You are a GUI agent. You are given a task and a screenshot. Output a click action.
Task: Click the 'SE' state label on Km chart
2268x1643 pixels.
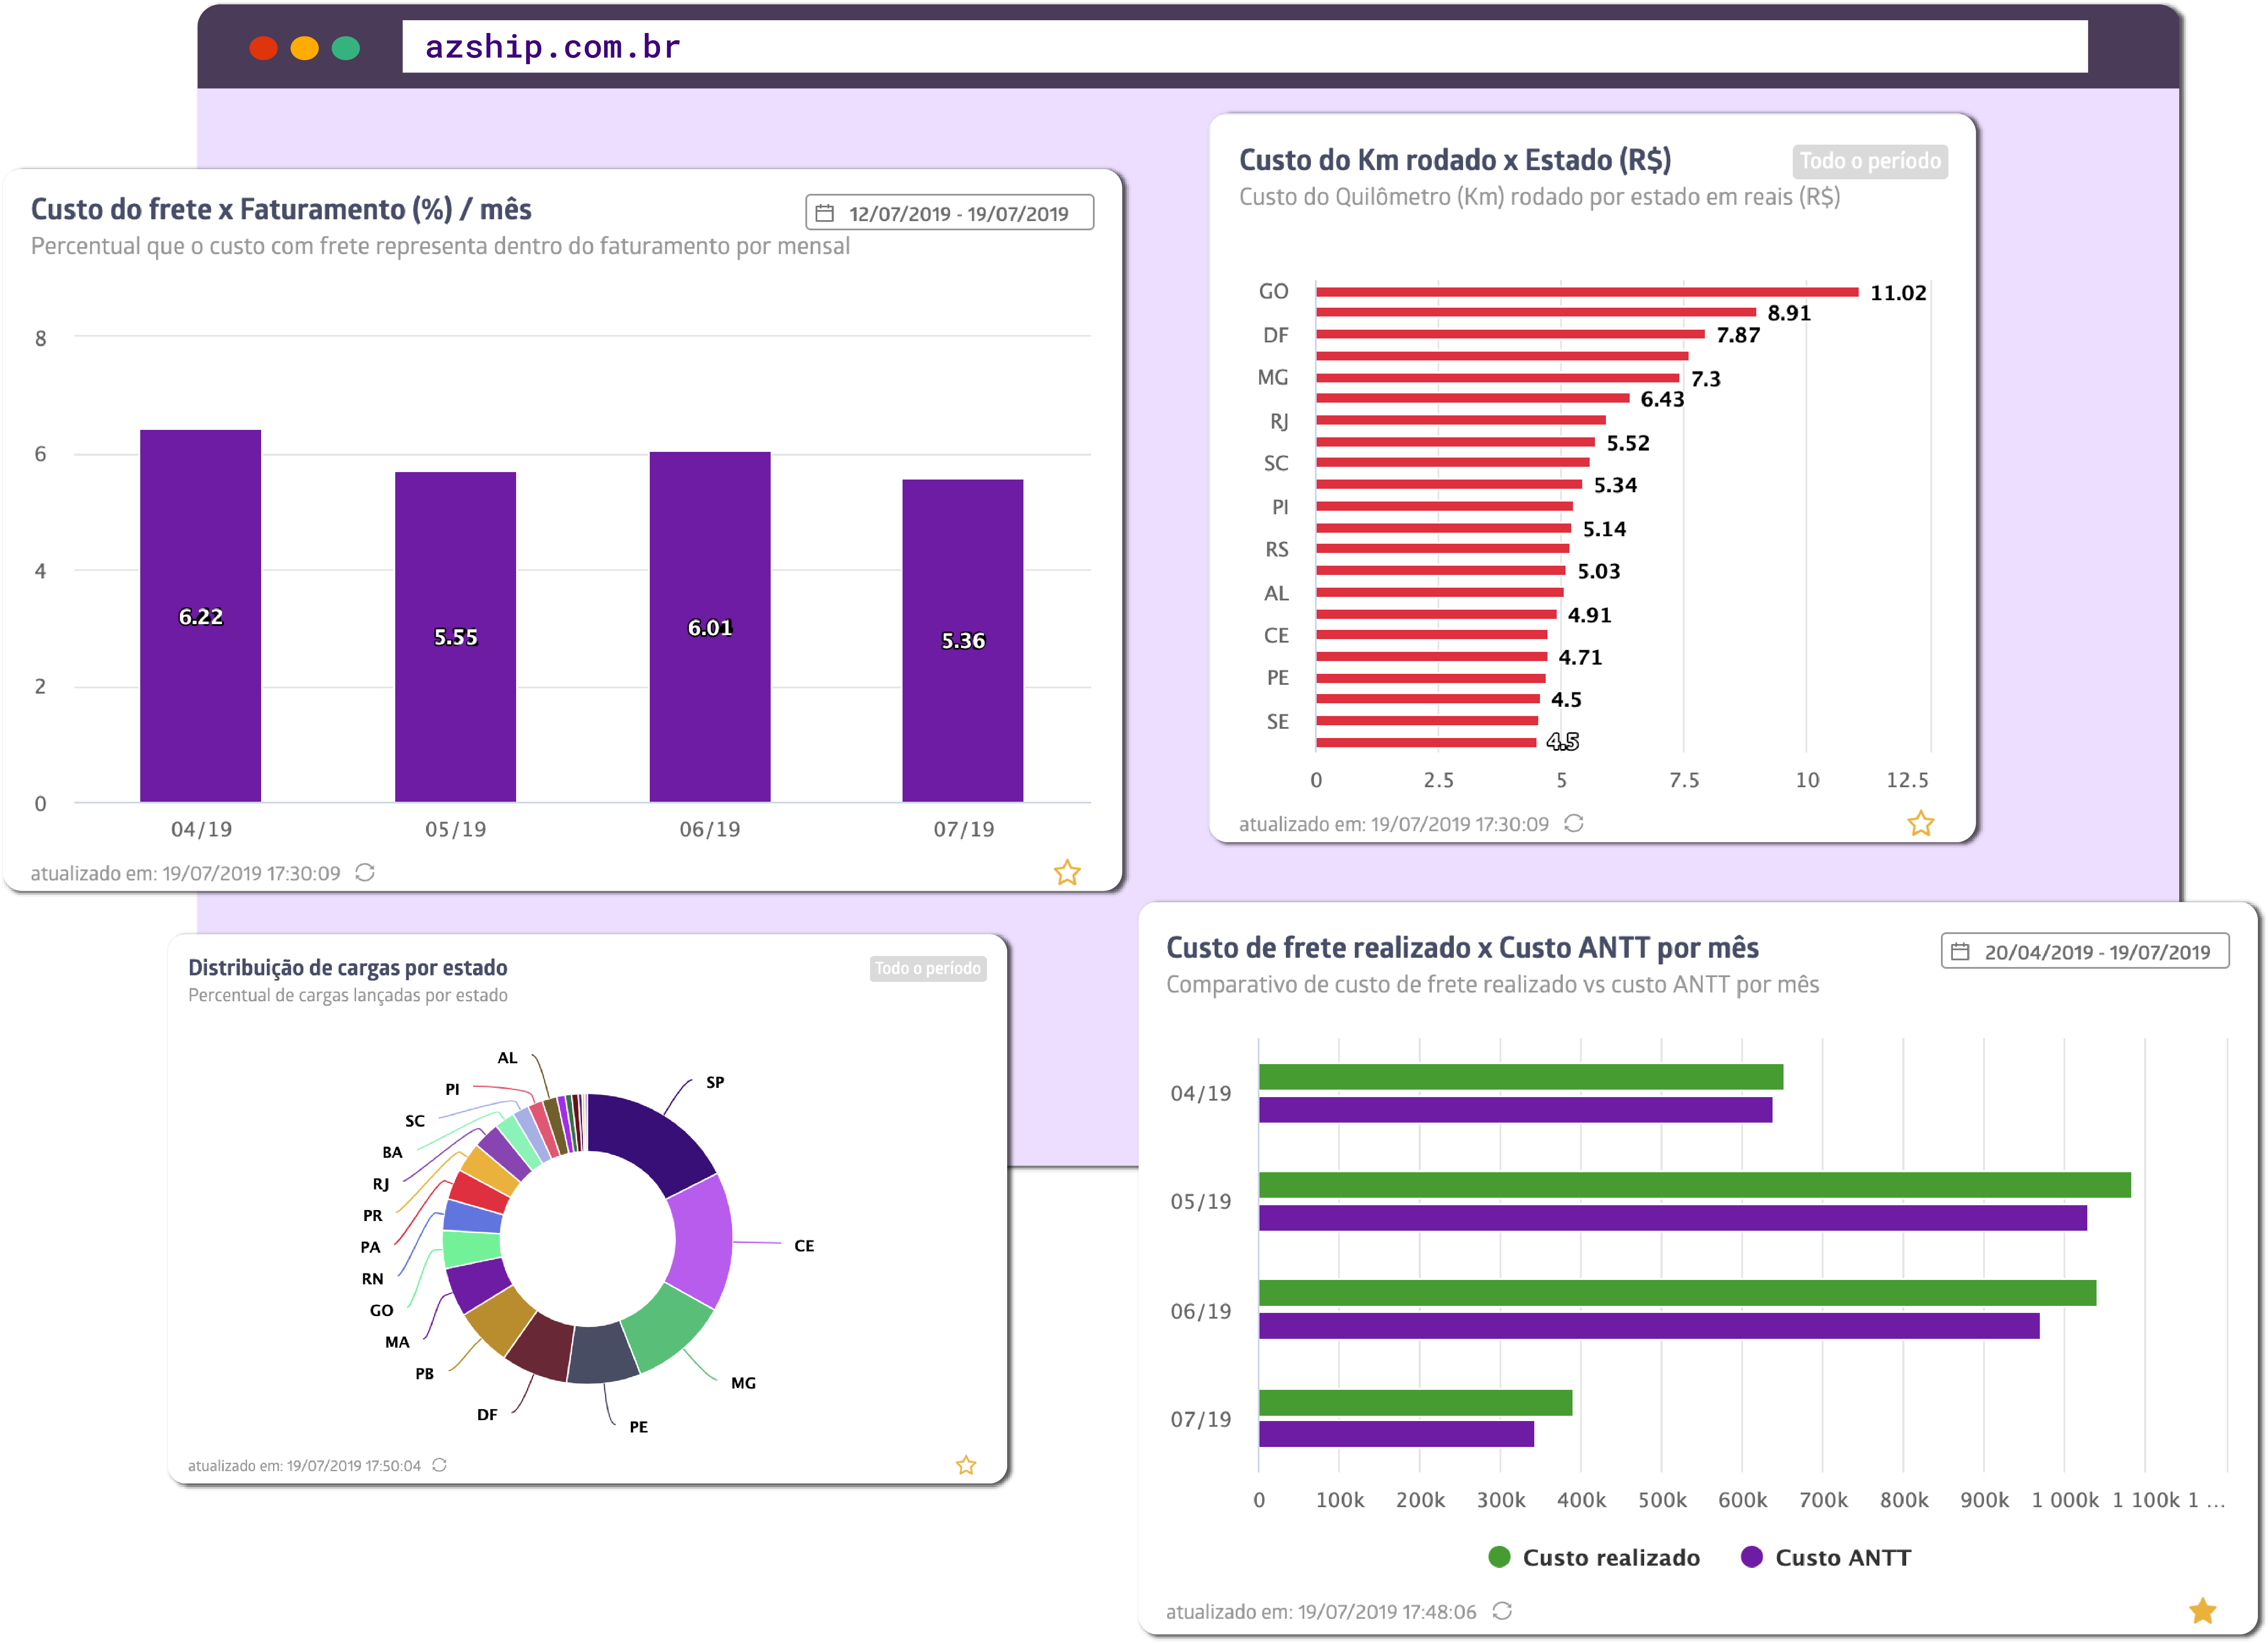tap(1277, 721)
